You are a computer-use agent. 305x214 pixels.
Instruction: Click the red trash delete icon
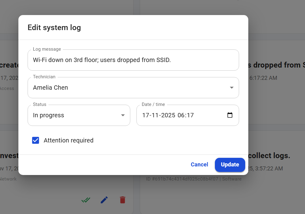click(x=123, y=200)
